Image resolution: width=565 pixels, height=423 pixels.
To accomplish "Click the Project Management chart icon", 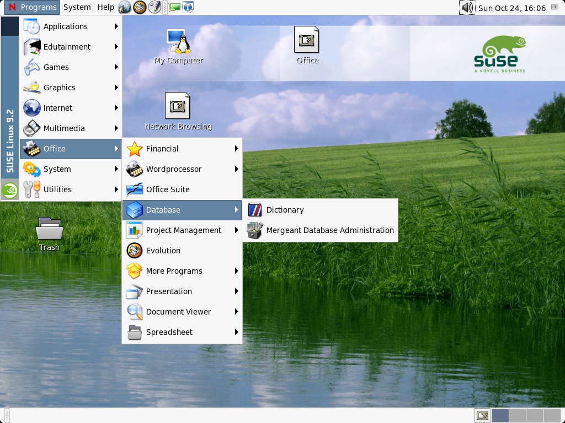I will click(x=135, y=230).
